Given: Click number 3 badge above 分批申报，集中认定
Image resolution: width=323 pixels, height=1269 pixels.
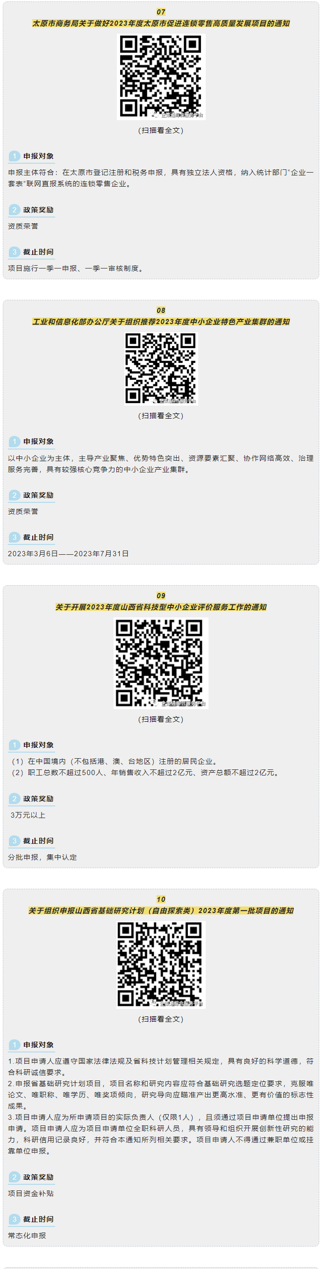Looking at the screenshot, I should (14, 841).
